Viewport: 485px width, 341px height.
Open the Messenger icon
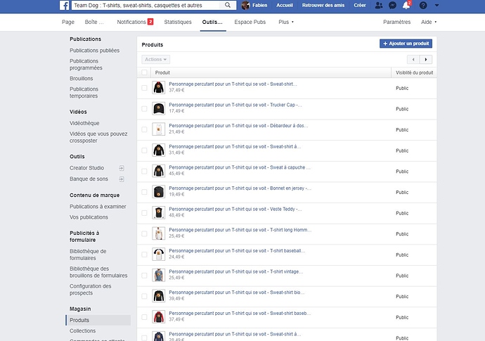(392, 5)
